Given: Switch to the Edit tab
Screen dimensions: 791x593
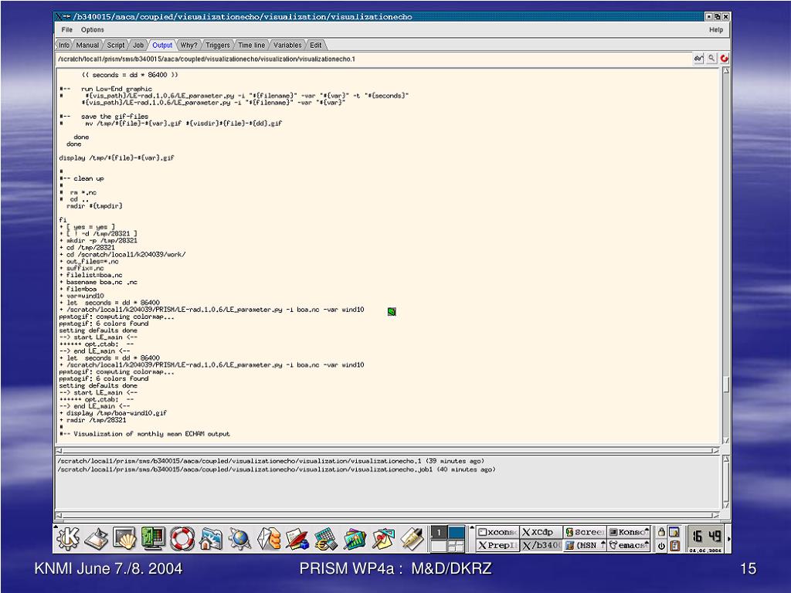Looking at the screenshot, I should click(316, 45).
